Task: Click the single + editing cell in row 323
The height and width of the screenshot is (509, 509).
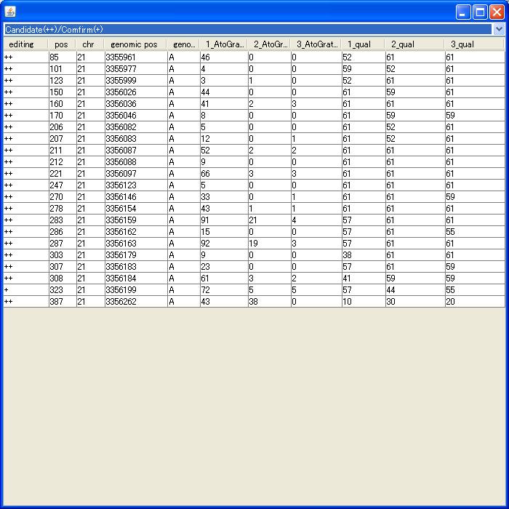Action: [26, 290]
